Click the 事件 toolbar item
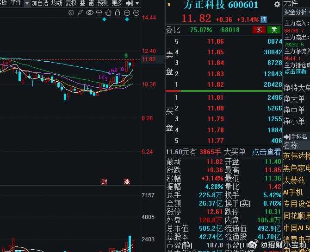This screenshot has height=252, width=310. point(16,3)
